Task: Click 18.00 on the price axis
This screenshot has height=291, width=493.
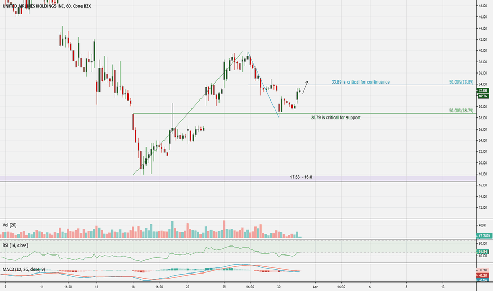Action: click(x=482, y=174)
